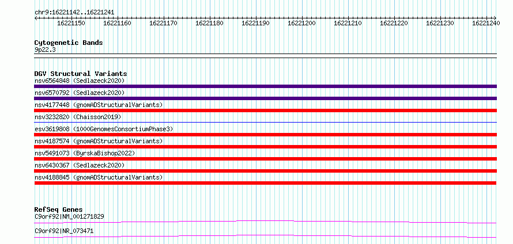Open variant nsv4188845 gnomAD label
This screenshot has height=244, width=513.
[x=99, y=177]
